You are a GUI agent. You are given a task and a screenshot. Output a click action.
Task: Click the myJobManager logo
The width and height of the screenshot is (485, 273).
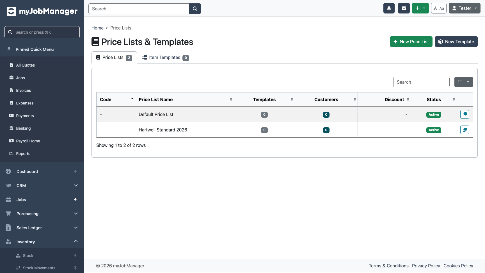pyautogui.click(x=42, y=11)
